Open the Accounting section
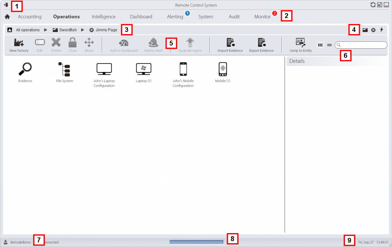The image size is (392, 247). pyautogui.click(x=29, y=17)
